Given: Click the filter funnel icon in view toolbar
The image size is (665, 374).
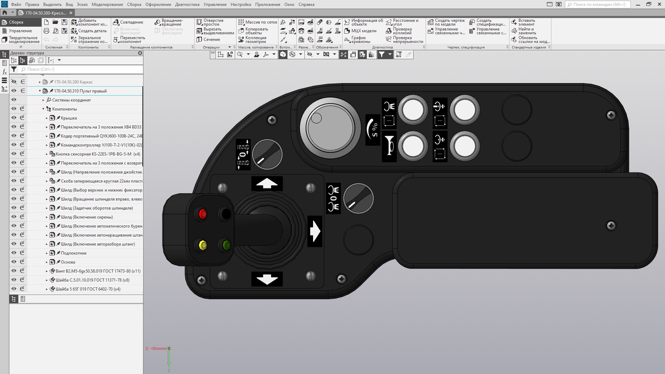Looking at the screenshot, I should click(x=381, y=54).
